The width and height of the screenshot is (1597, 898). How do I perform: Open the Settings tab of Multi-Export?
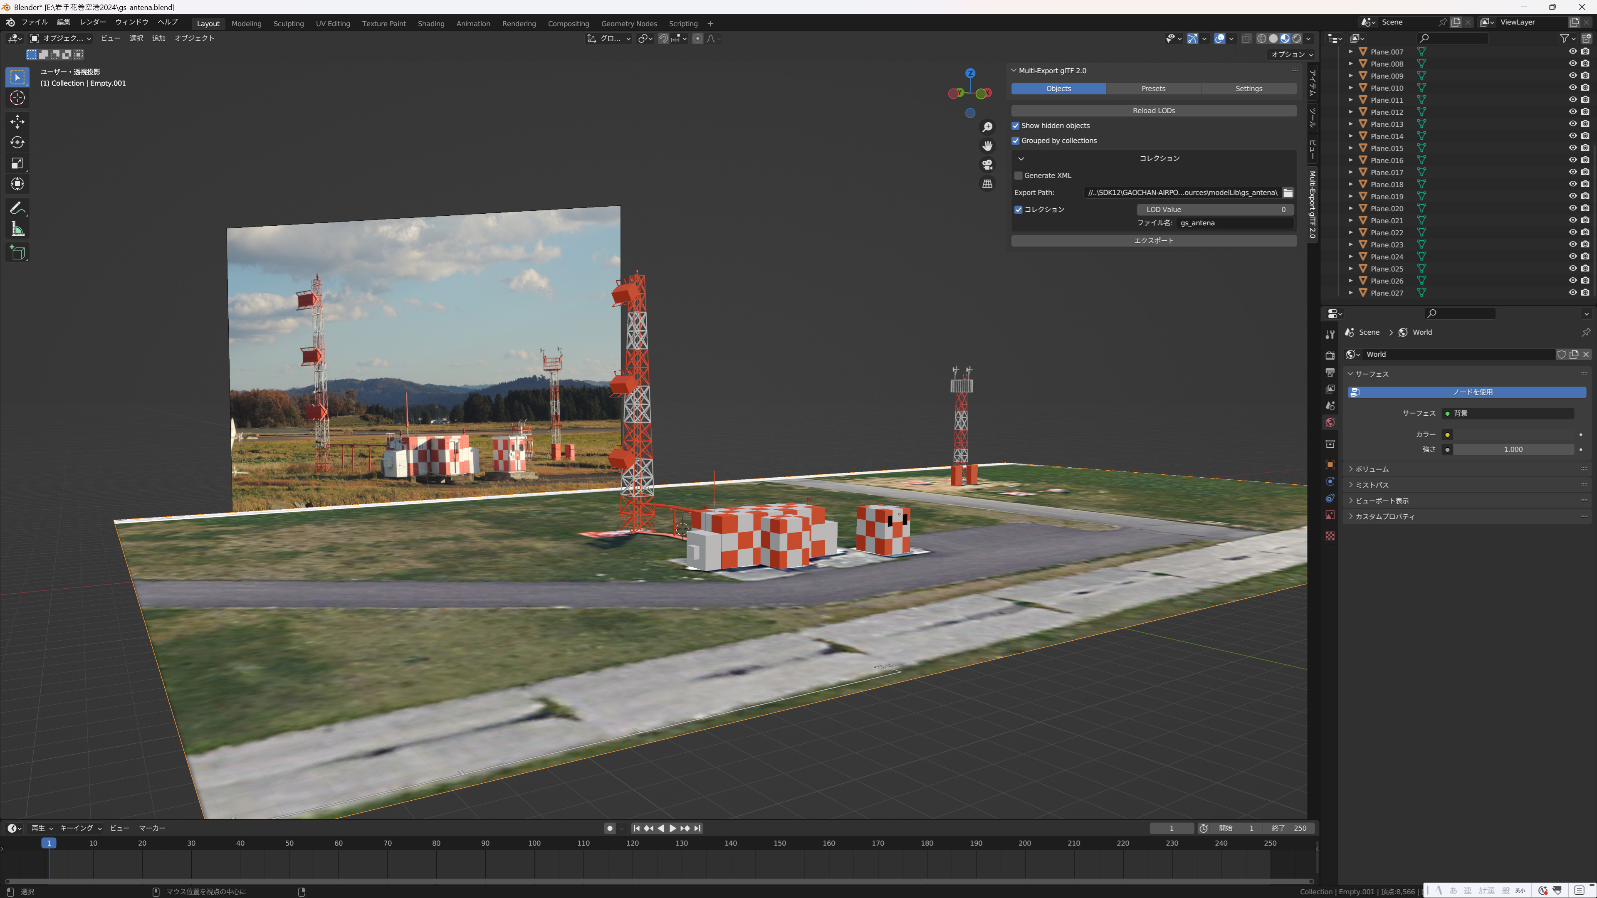1248,89
